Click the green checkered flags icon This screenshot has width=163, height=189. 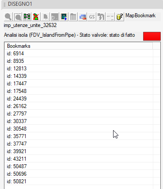[x=27, y=17]
